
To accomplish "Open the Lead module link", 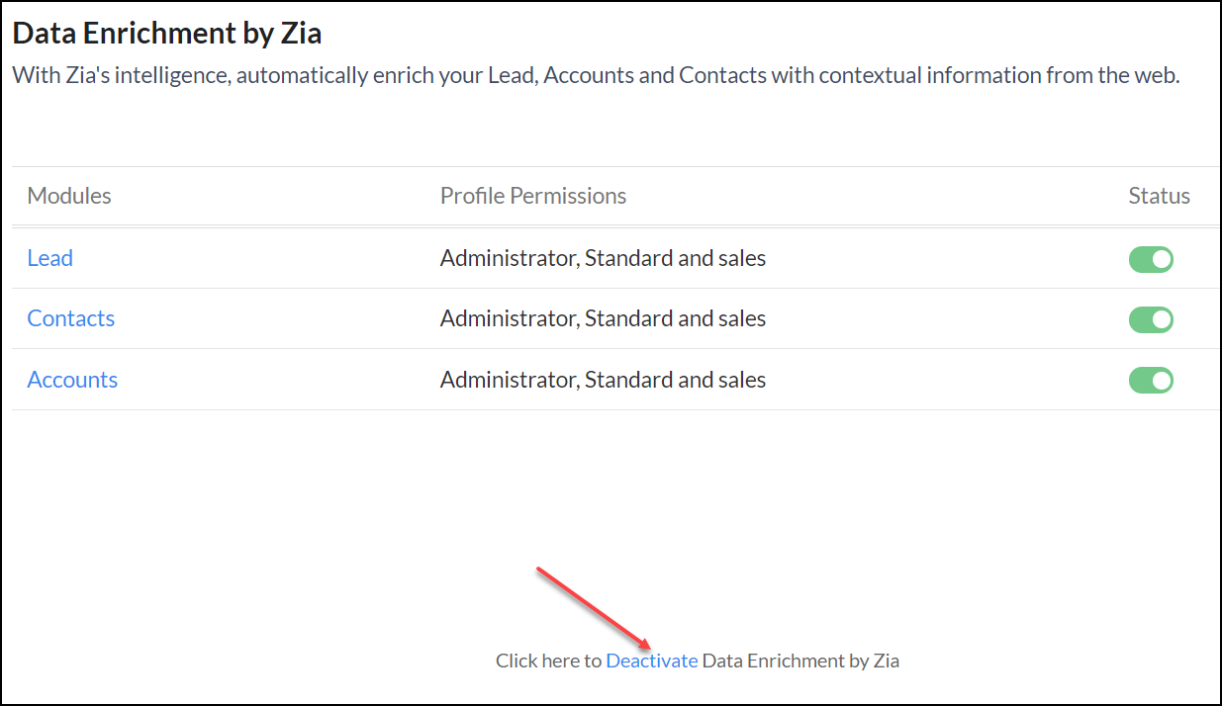I will pos(50,258).
